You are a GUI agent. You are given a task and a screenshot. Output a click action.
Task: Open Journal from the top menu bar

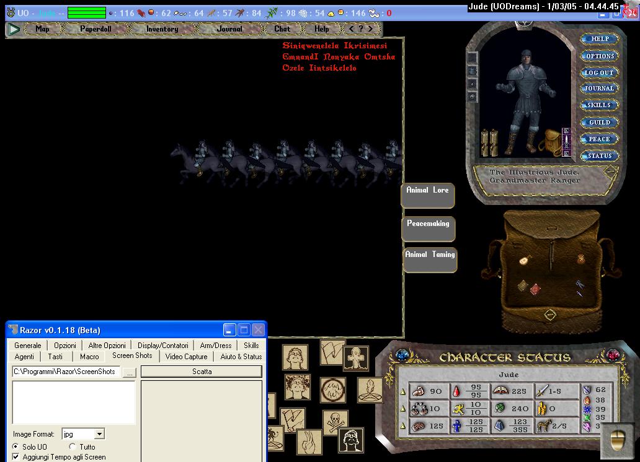(229, 29)
